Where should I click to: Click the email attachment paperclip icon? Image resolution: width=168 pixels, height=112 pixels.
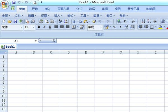tap(32, 21)
